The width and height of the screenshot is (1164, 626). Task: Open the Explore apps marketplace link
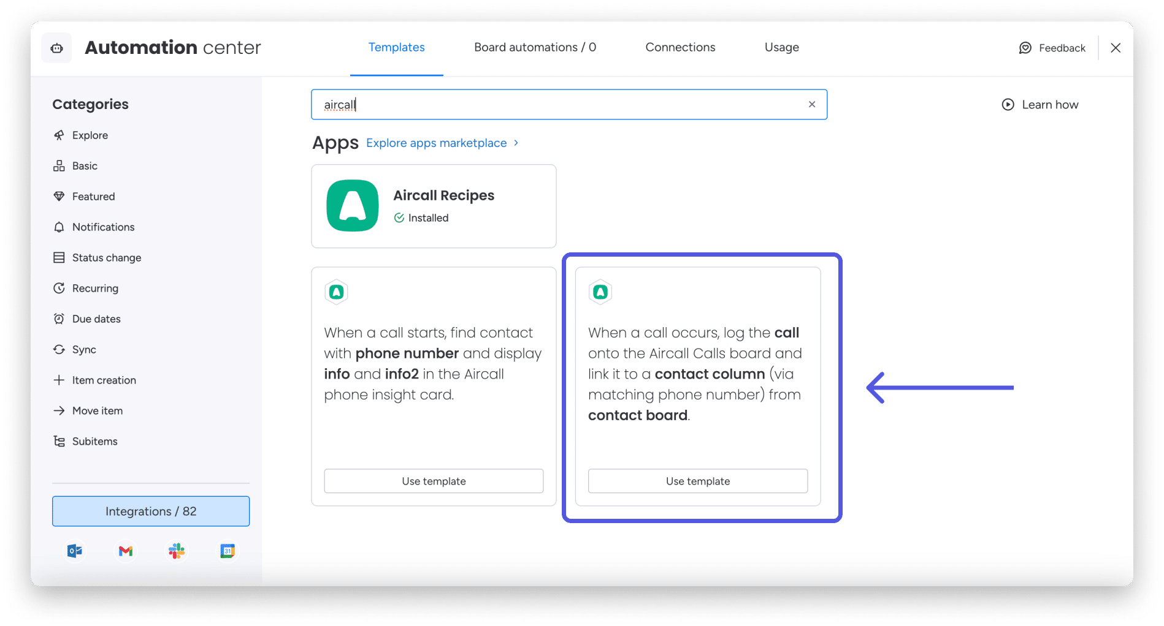[x=437, y=143]
